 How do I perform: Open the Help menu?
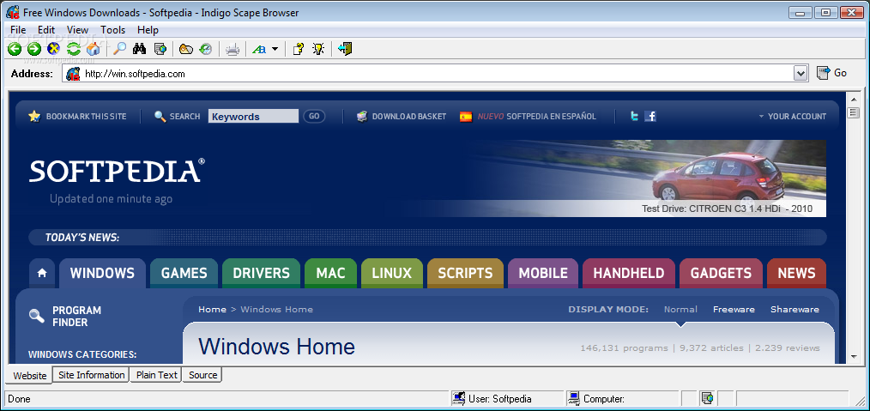point(148,30)
